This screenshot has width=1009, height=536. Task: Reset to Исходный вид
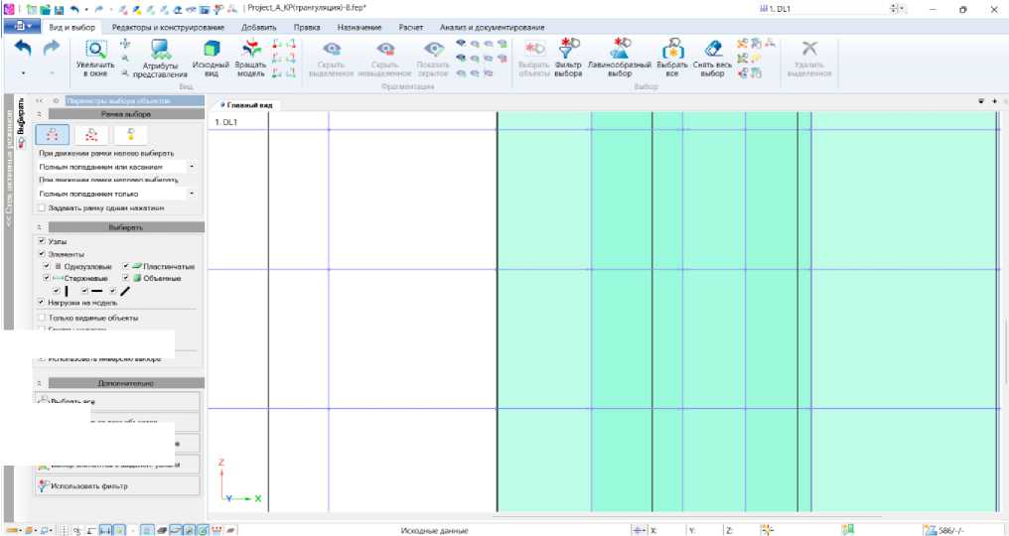211,59
